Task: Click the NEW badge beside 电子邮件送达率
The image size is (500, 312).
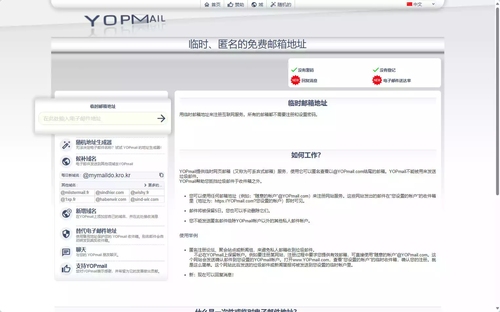Action: click(x=377, y=80)
